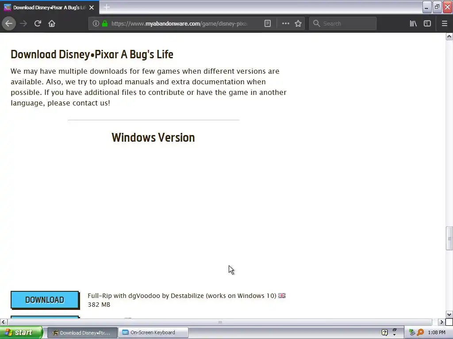Toggle reader view for this page
453x339 pixels.
click(x=268, y=23)
